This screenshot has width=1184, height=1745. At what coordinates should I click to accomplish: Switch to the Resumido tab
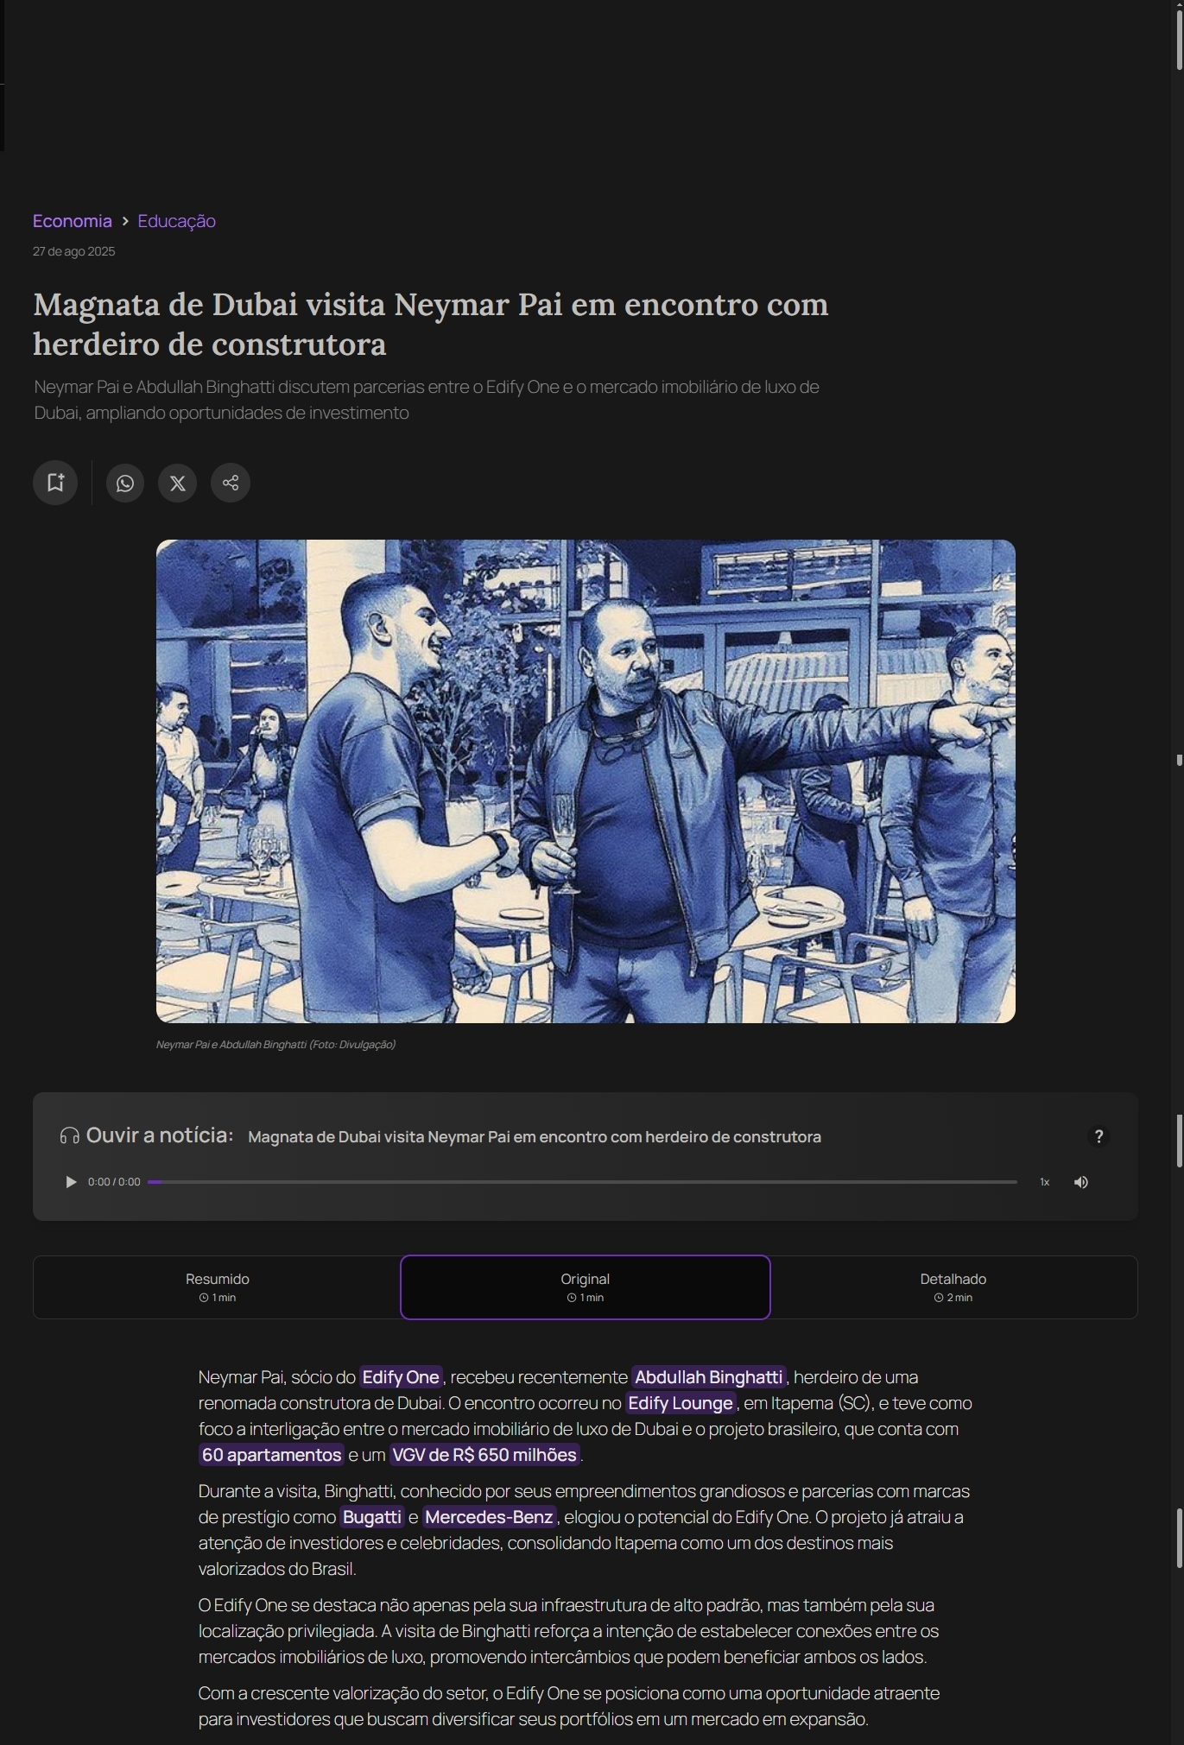click(x=217, y=1287)
